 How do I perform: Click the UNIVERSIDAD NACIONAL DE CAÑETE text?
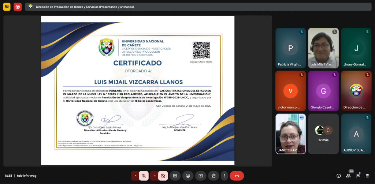point(143,43)
